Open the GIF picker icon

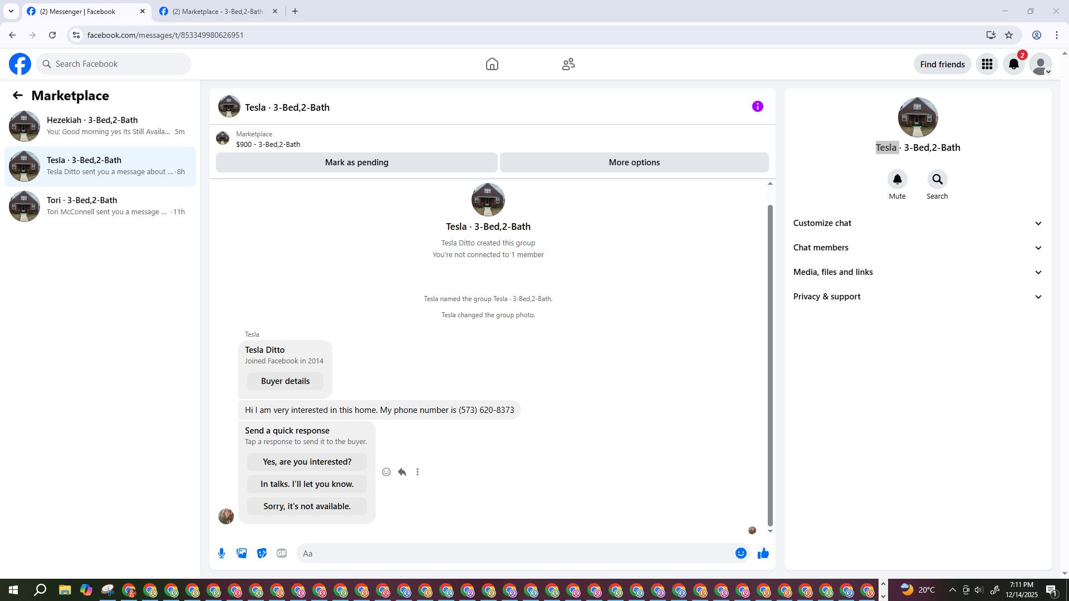click(x=282, y=553)
